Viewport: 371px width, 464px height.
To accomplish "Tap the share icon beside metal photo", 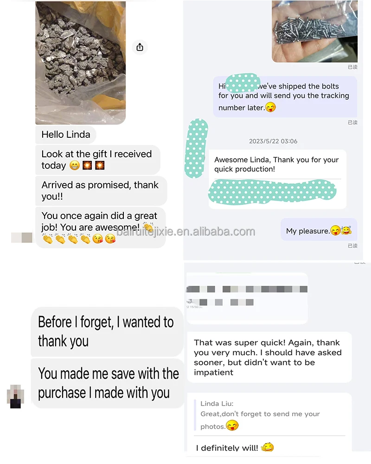I will click(140, 47).
